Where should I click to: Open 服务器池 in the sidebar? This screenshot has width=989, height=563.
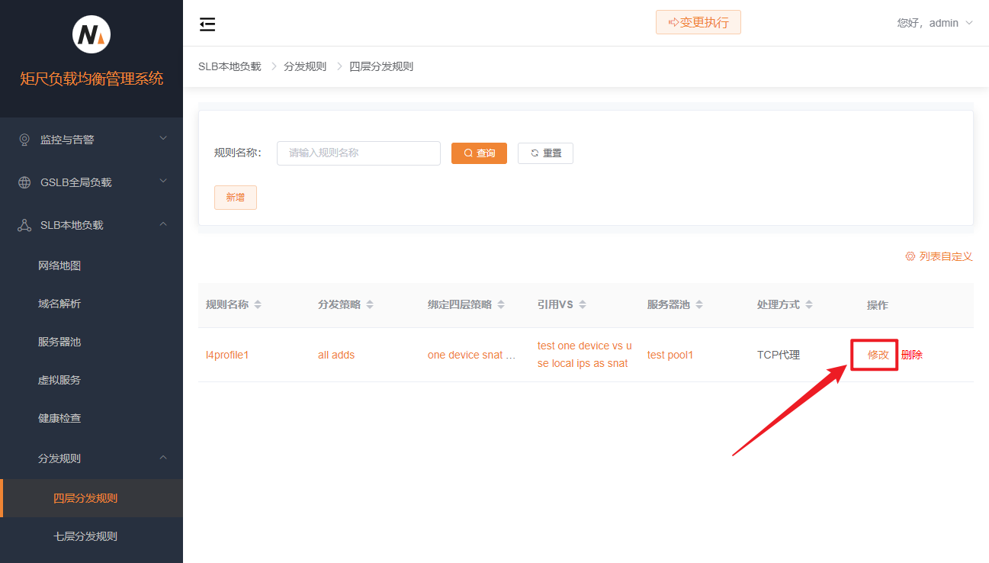pyautogui.click(x=59, y=342)
